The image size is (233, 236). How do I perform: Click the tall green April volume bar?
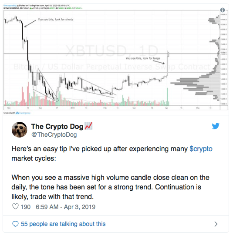pos(167,97)
